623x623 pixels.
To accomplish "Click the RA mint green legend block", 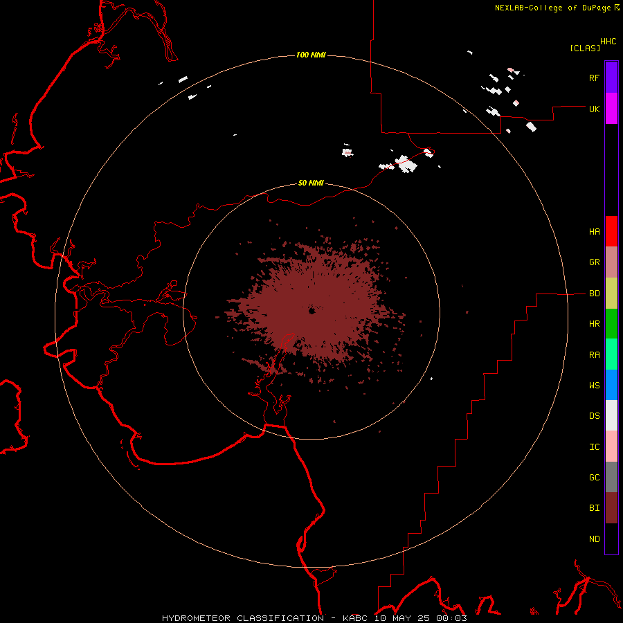I will point(611,354).
